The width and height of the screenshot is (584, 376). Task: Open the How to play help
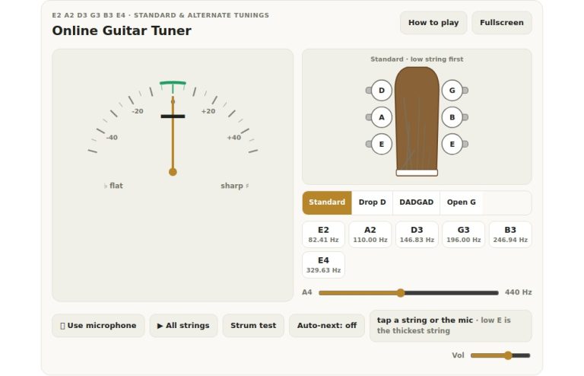[433, 23]
